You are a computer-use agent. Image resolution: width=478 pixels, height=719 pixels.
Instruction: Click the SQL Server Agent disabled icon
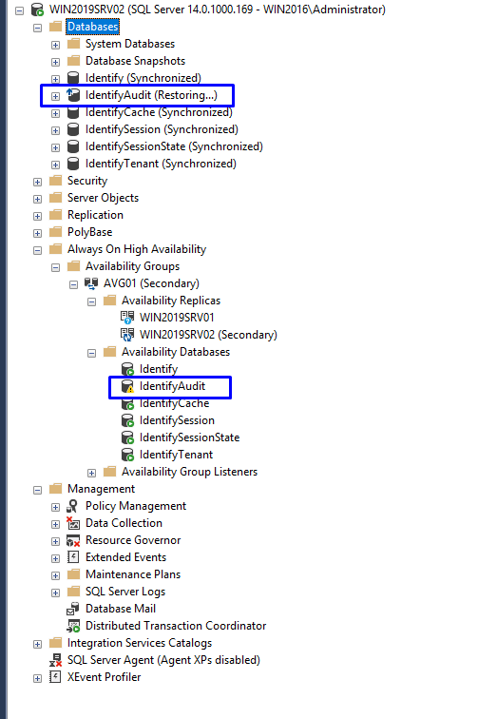[55, 660]
